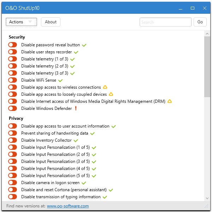The height and width of the screenshot is (212, 212).
Task: Click checkmark beside camera in logon screen
Action: tap(84, 183)
